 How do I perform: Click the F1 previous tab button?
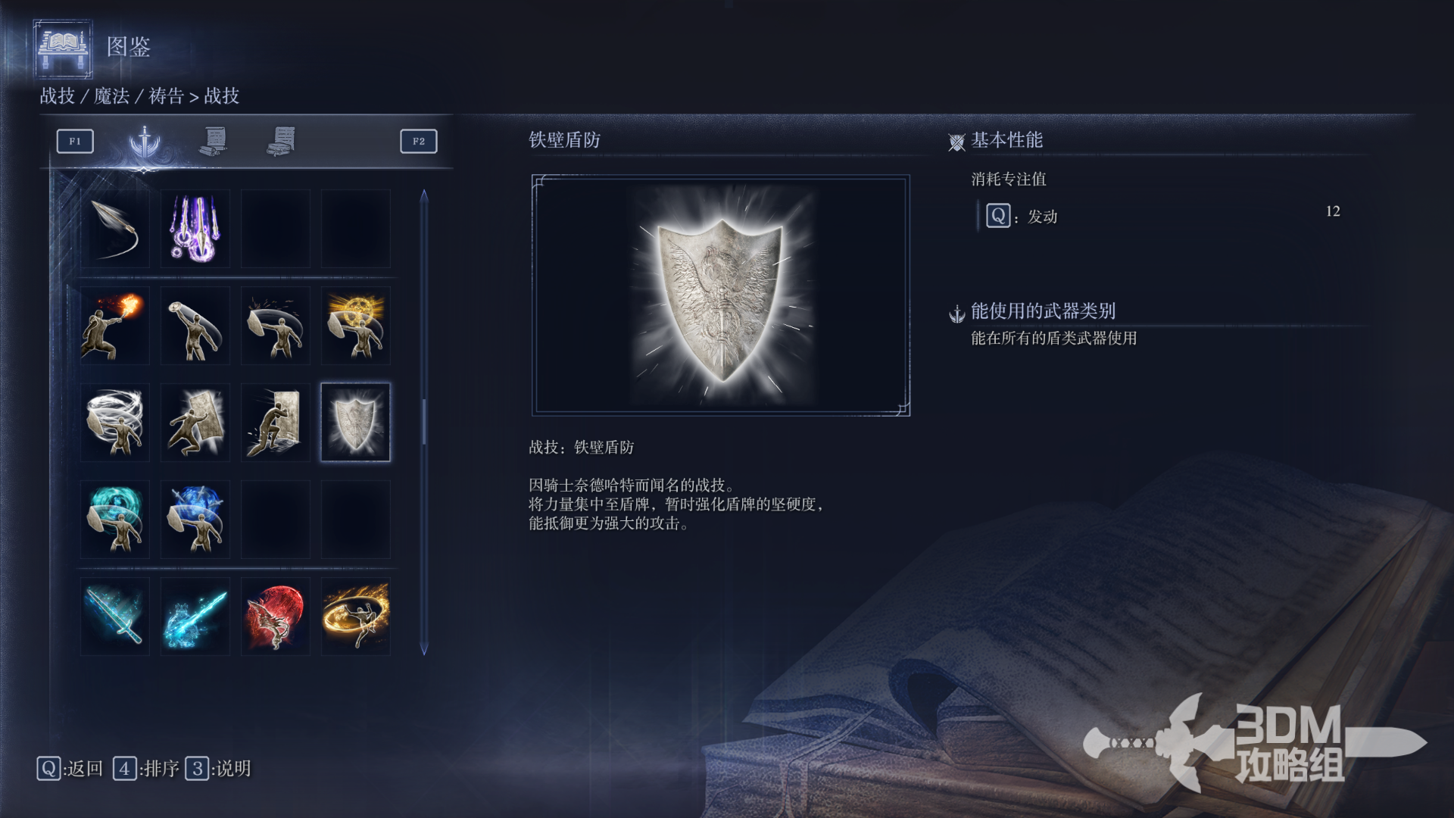(x=75, y=141)
